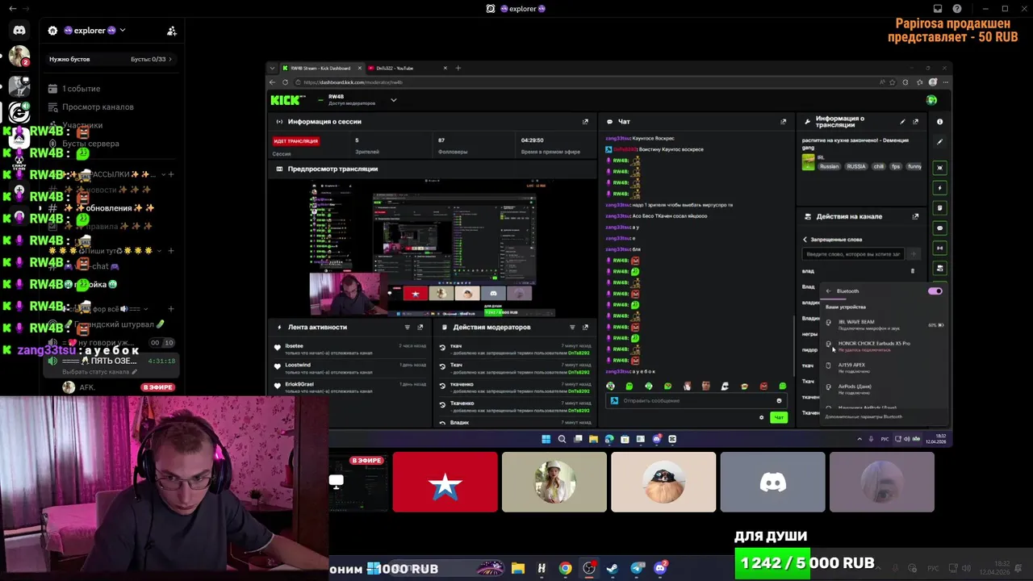
Task: Open Discord home icon in top-left
Action: point(19,31)
